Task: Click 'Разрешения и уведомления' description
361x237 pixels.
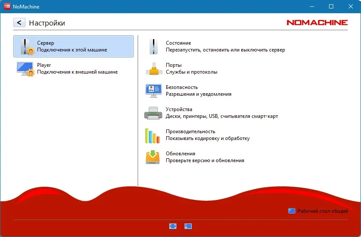Action: (x=199, y=94)
